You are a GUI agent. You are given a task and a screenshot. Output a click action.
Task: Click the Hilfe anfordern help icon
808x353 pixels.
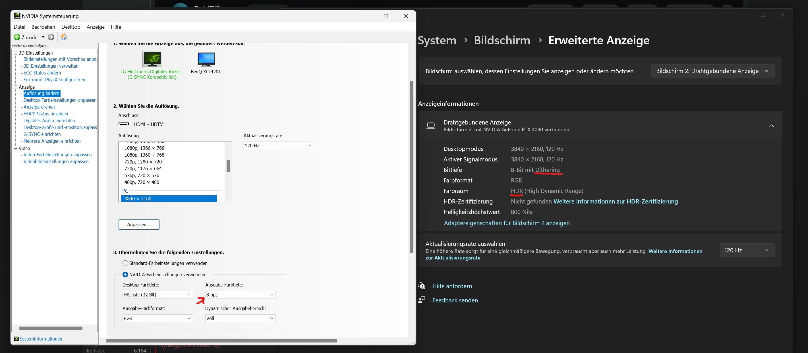(x=422, y=286)
